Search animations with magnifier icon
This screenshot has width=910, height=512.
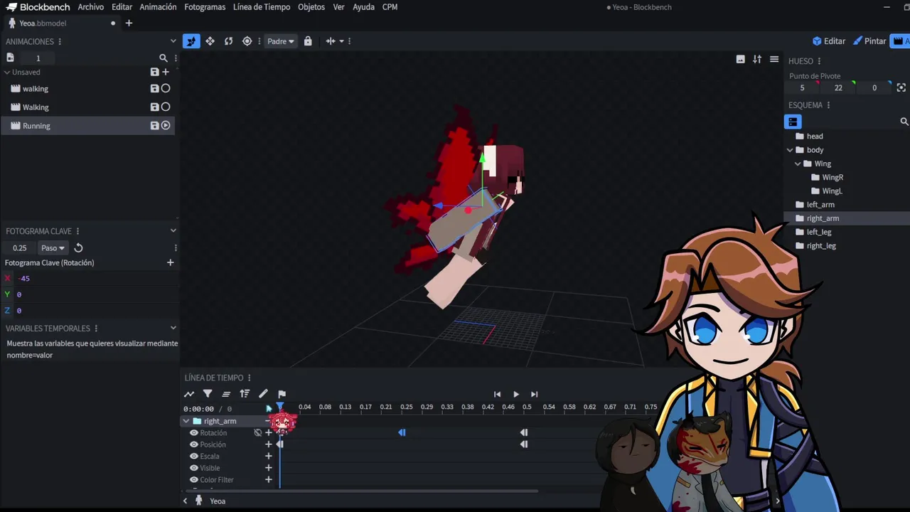pyautogui.click(x=164, y=58)
